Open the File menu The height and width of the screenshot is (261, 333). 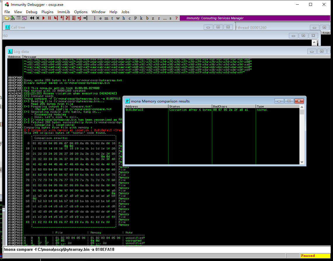coord(7,12)
